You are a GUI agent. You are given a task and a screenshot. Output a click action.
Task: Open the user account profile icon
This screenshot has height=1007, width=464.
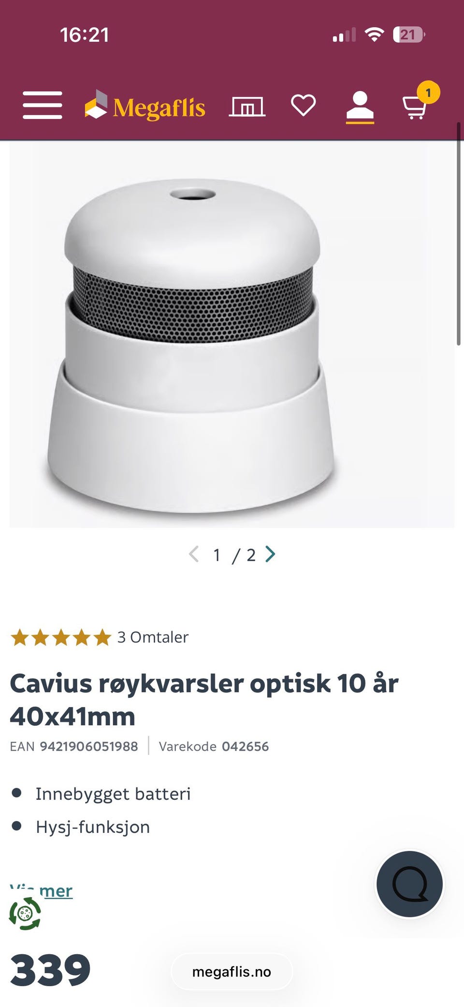(x=360, y=105)
